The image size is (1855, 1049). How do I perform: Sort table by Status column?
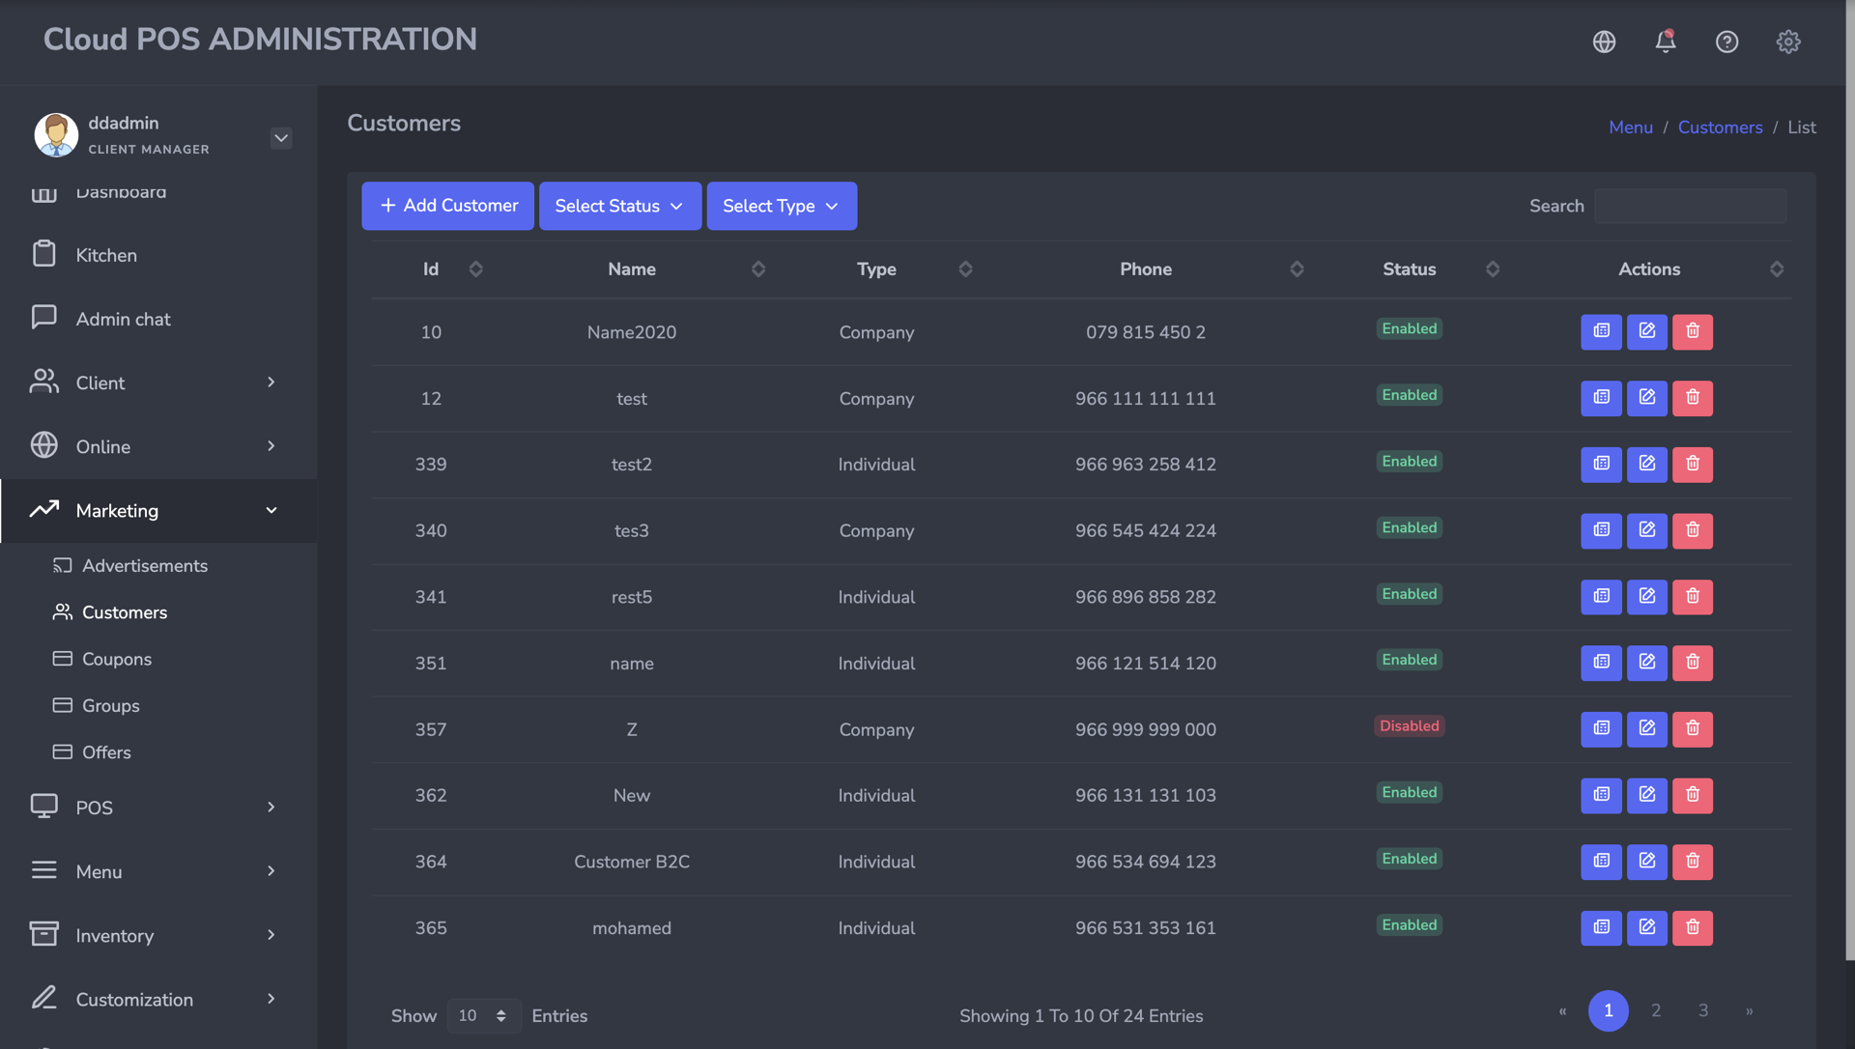[1493, 269]
